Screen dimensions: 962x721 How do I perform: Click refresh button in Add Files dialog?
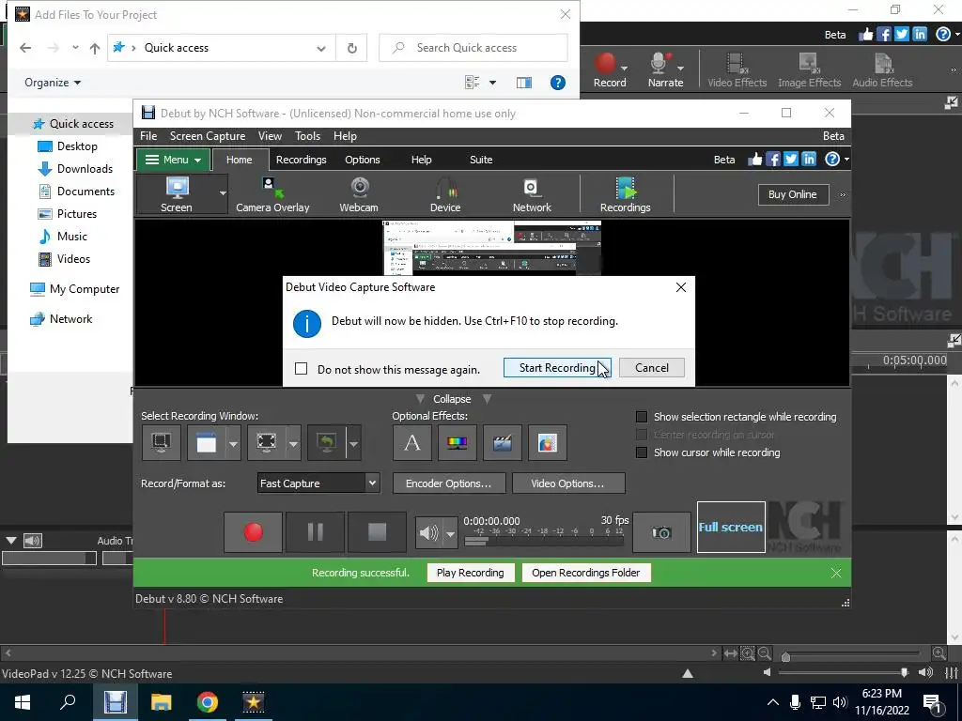click(352, 48)
